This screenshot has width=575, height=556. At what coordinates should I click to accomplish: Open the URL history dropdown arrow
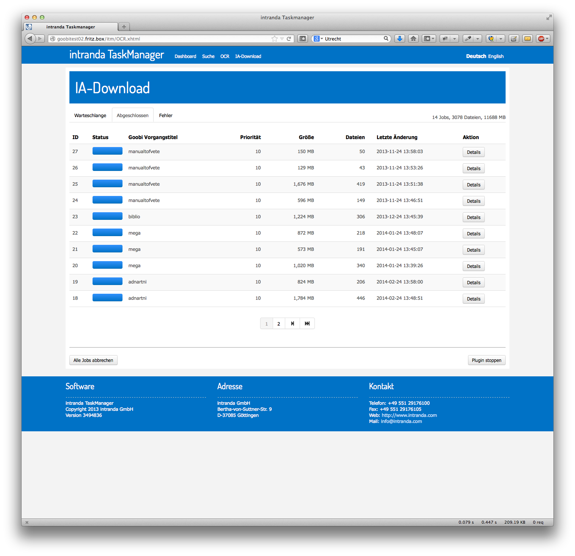point(282,39)
